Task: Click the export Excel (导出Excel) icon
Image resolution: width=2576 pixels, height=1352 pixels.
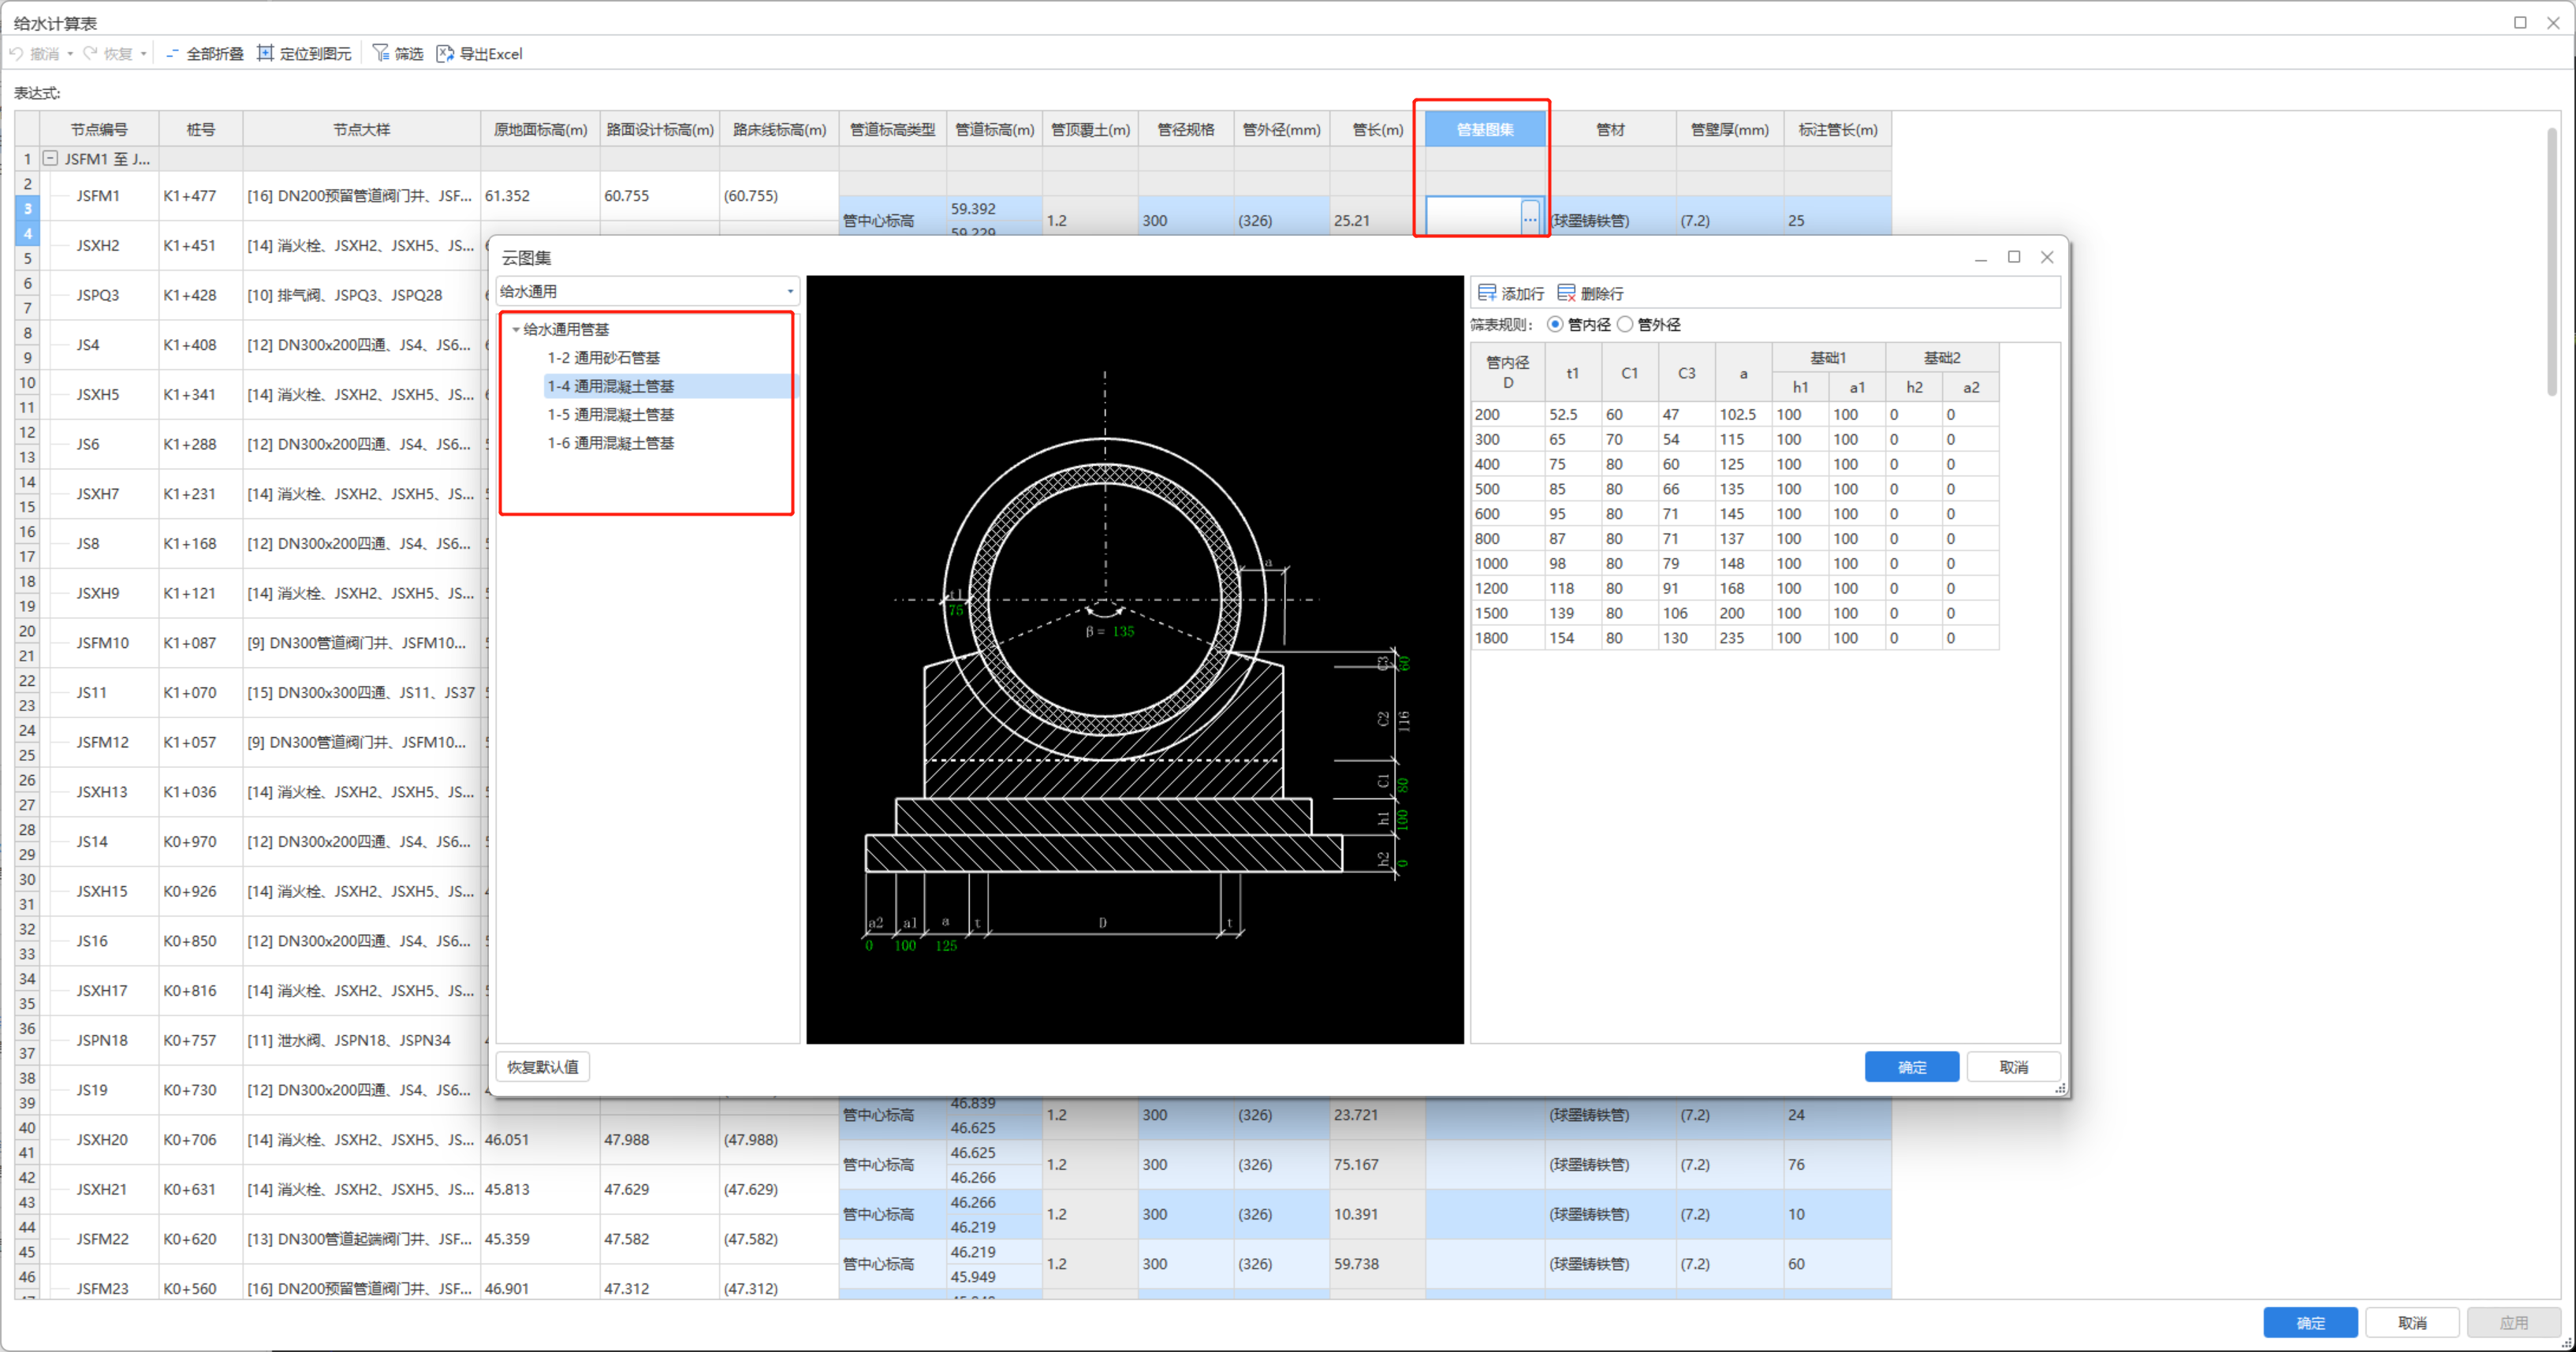Action: (445, 54)
